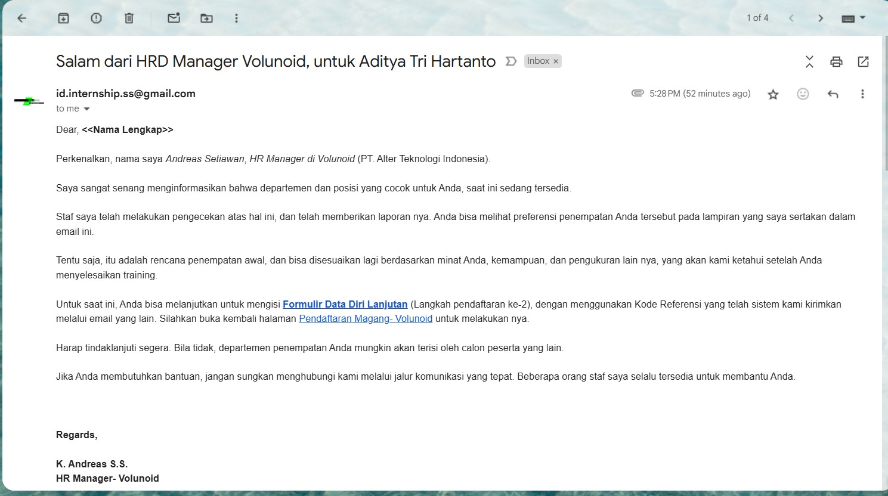Viewport: 888px width, 496px height.
Task: Remove the Inbox label
Action: [556, 61]
